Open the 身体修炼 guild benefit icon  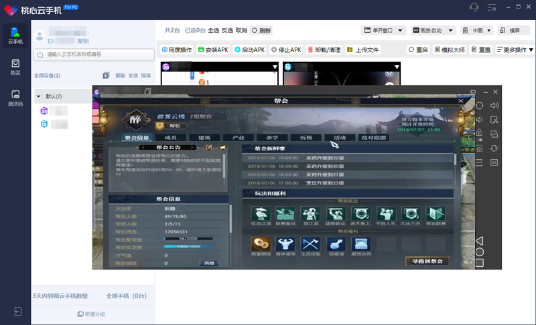(x=285, y=244)
